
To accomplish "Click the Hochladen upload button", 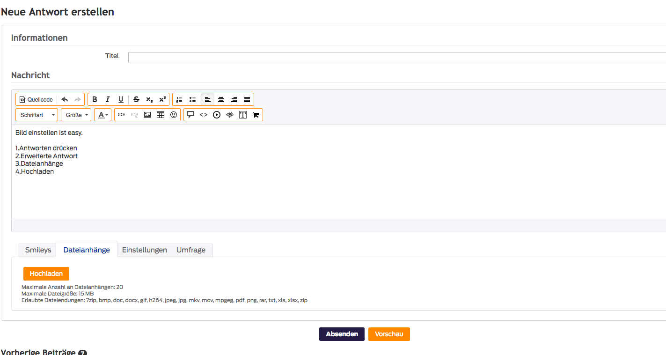I will coord(46,274).
